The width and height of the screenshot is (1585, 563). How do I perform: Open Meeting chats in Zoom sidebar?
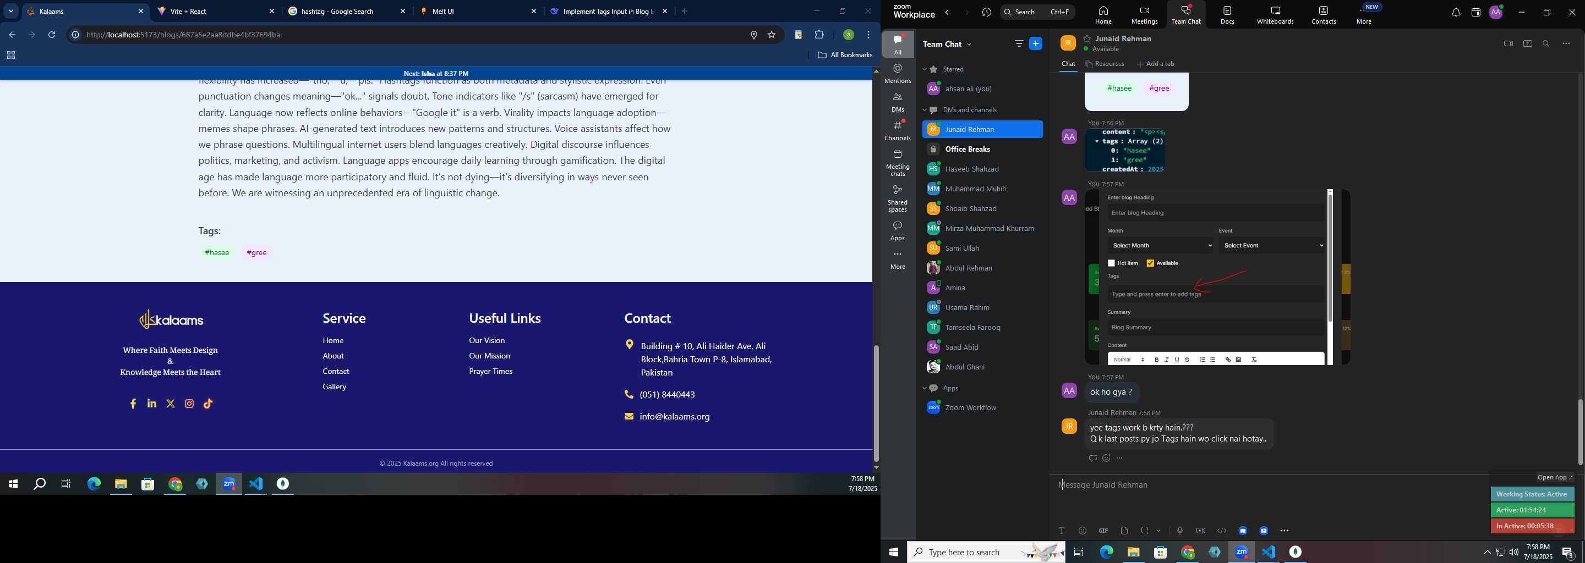pos(898,163)
